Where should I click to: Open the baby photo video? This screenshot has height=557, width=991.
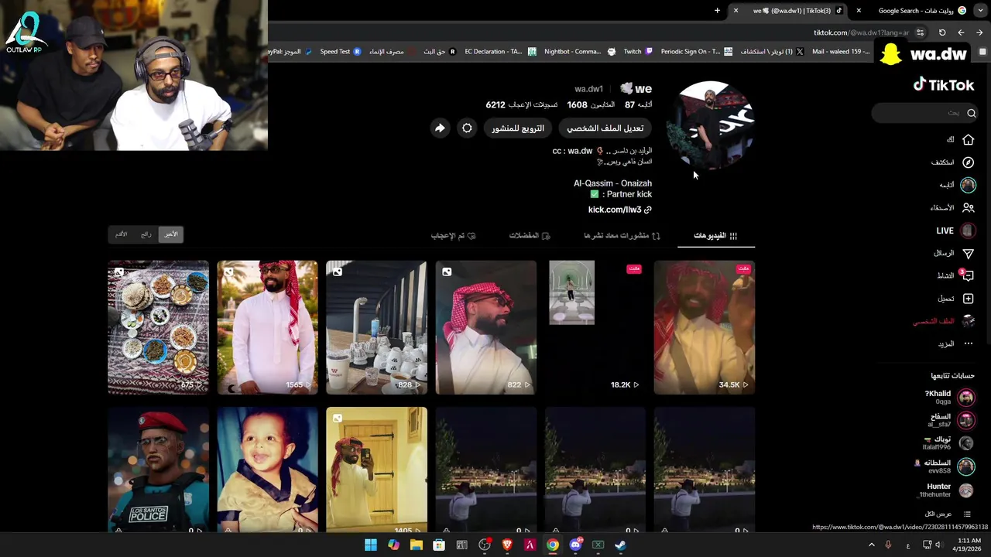[x=267, y=470]
